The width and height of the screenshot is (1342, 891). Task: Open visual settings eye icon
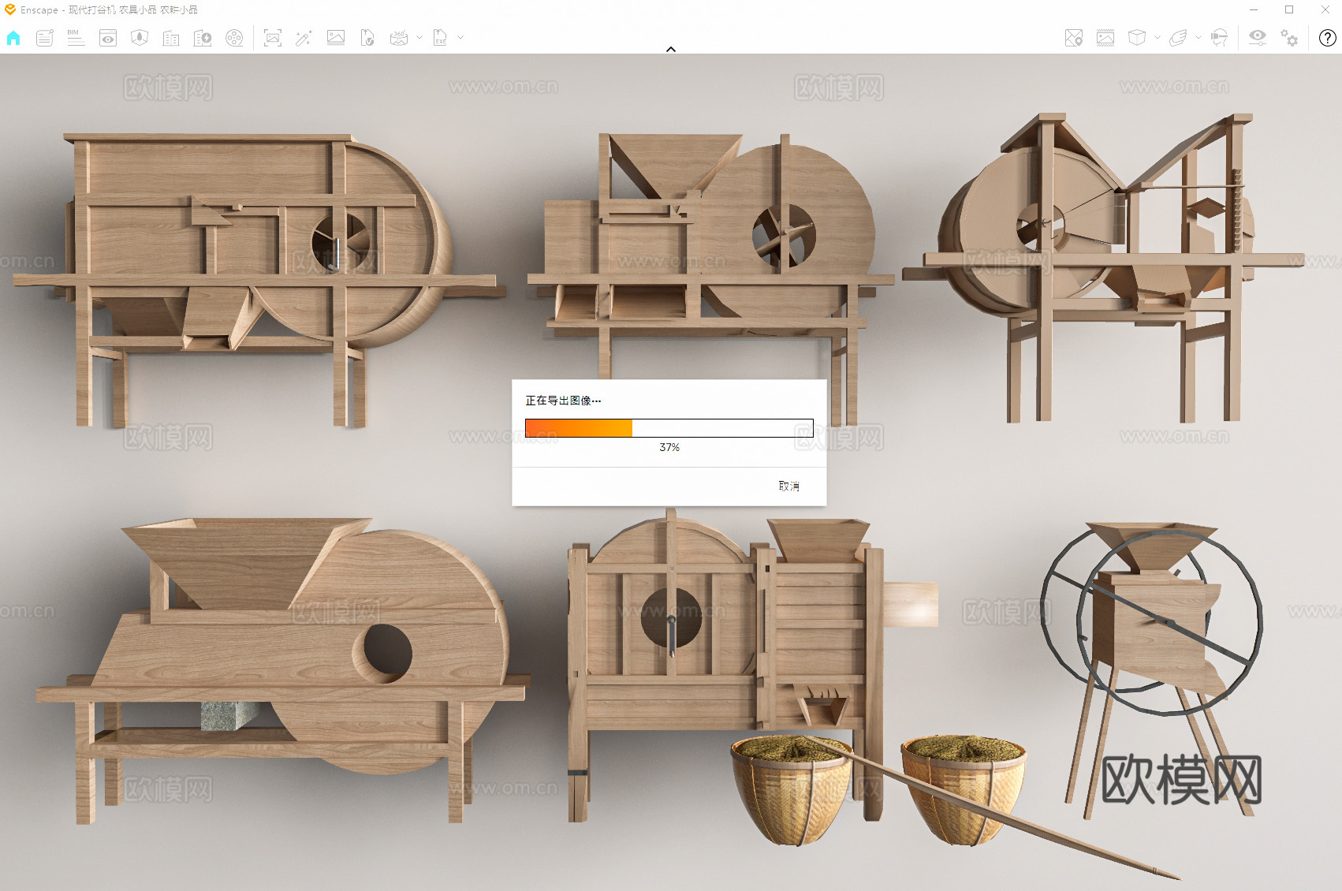(1258, 38)
